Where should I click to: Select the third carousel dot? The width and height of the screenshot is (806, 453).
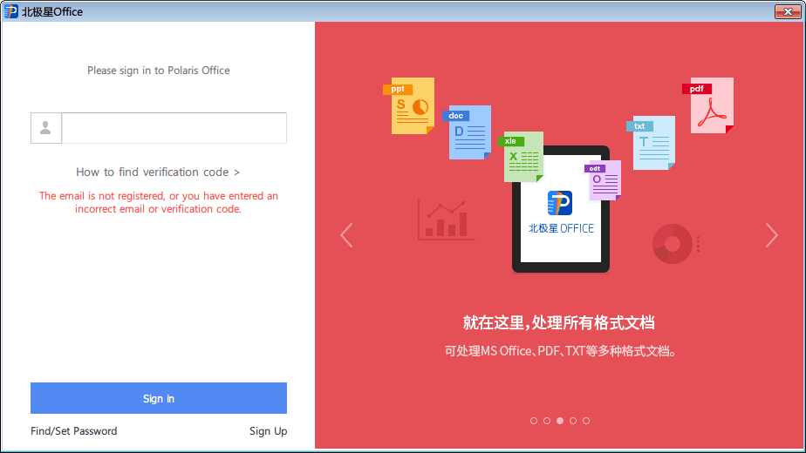[x=560, y=421]
